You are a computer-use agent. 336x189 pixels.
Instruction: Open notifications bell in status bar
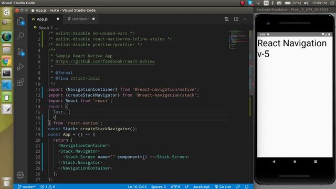(x=247, y=187)
